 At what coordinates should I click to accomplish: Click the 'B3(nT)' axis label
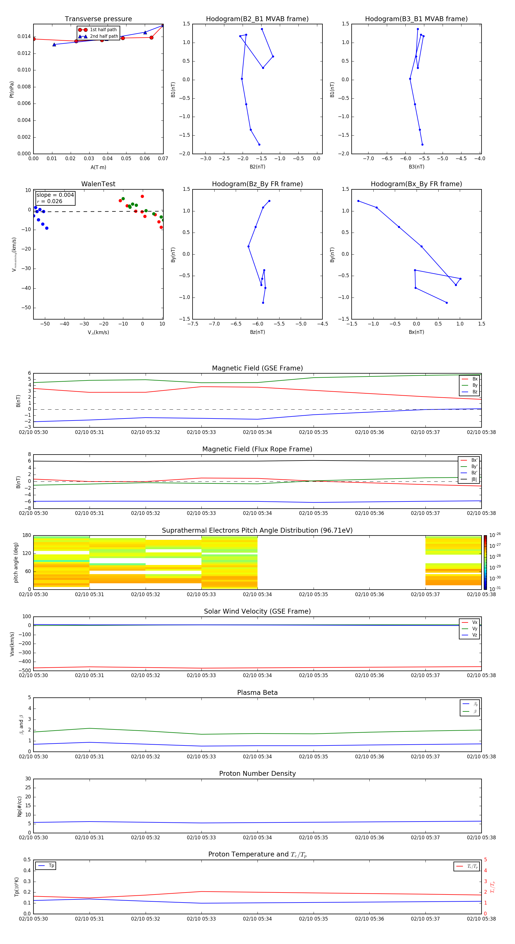click(x=416, y=167)
